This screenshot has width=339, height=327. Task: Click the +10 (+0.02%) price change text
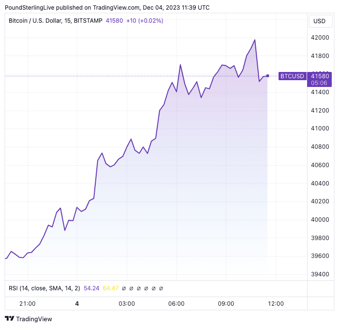(145, 21)
